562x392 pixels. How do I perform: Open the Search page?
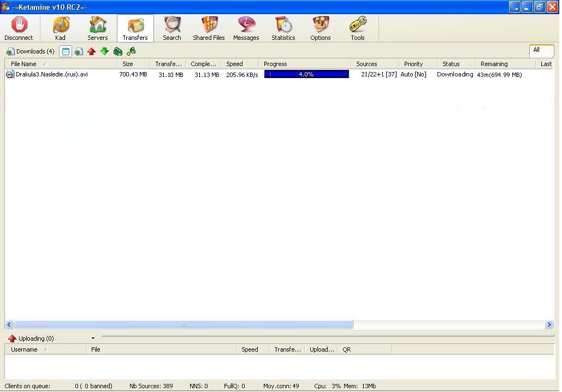click(x=171, y=28)
